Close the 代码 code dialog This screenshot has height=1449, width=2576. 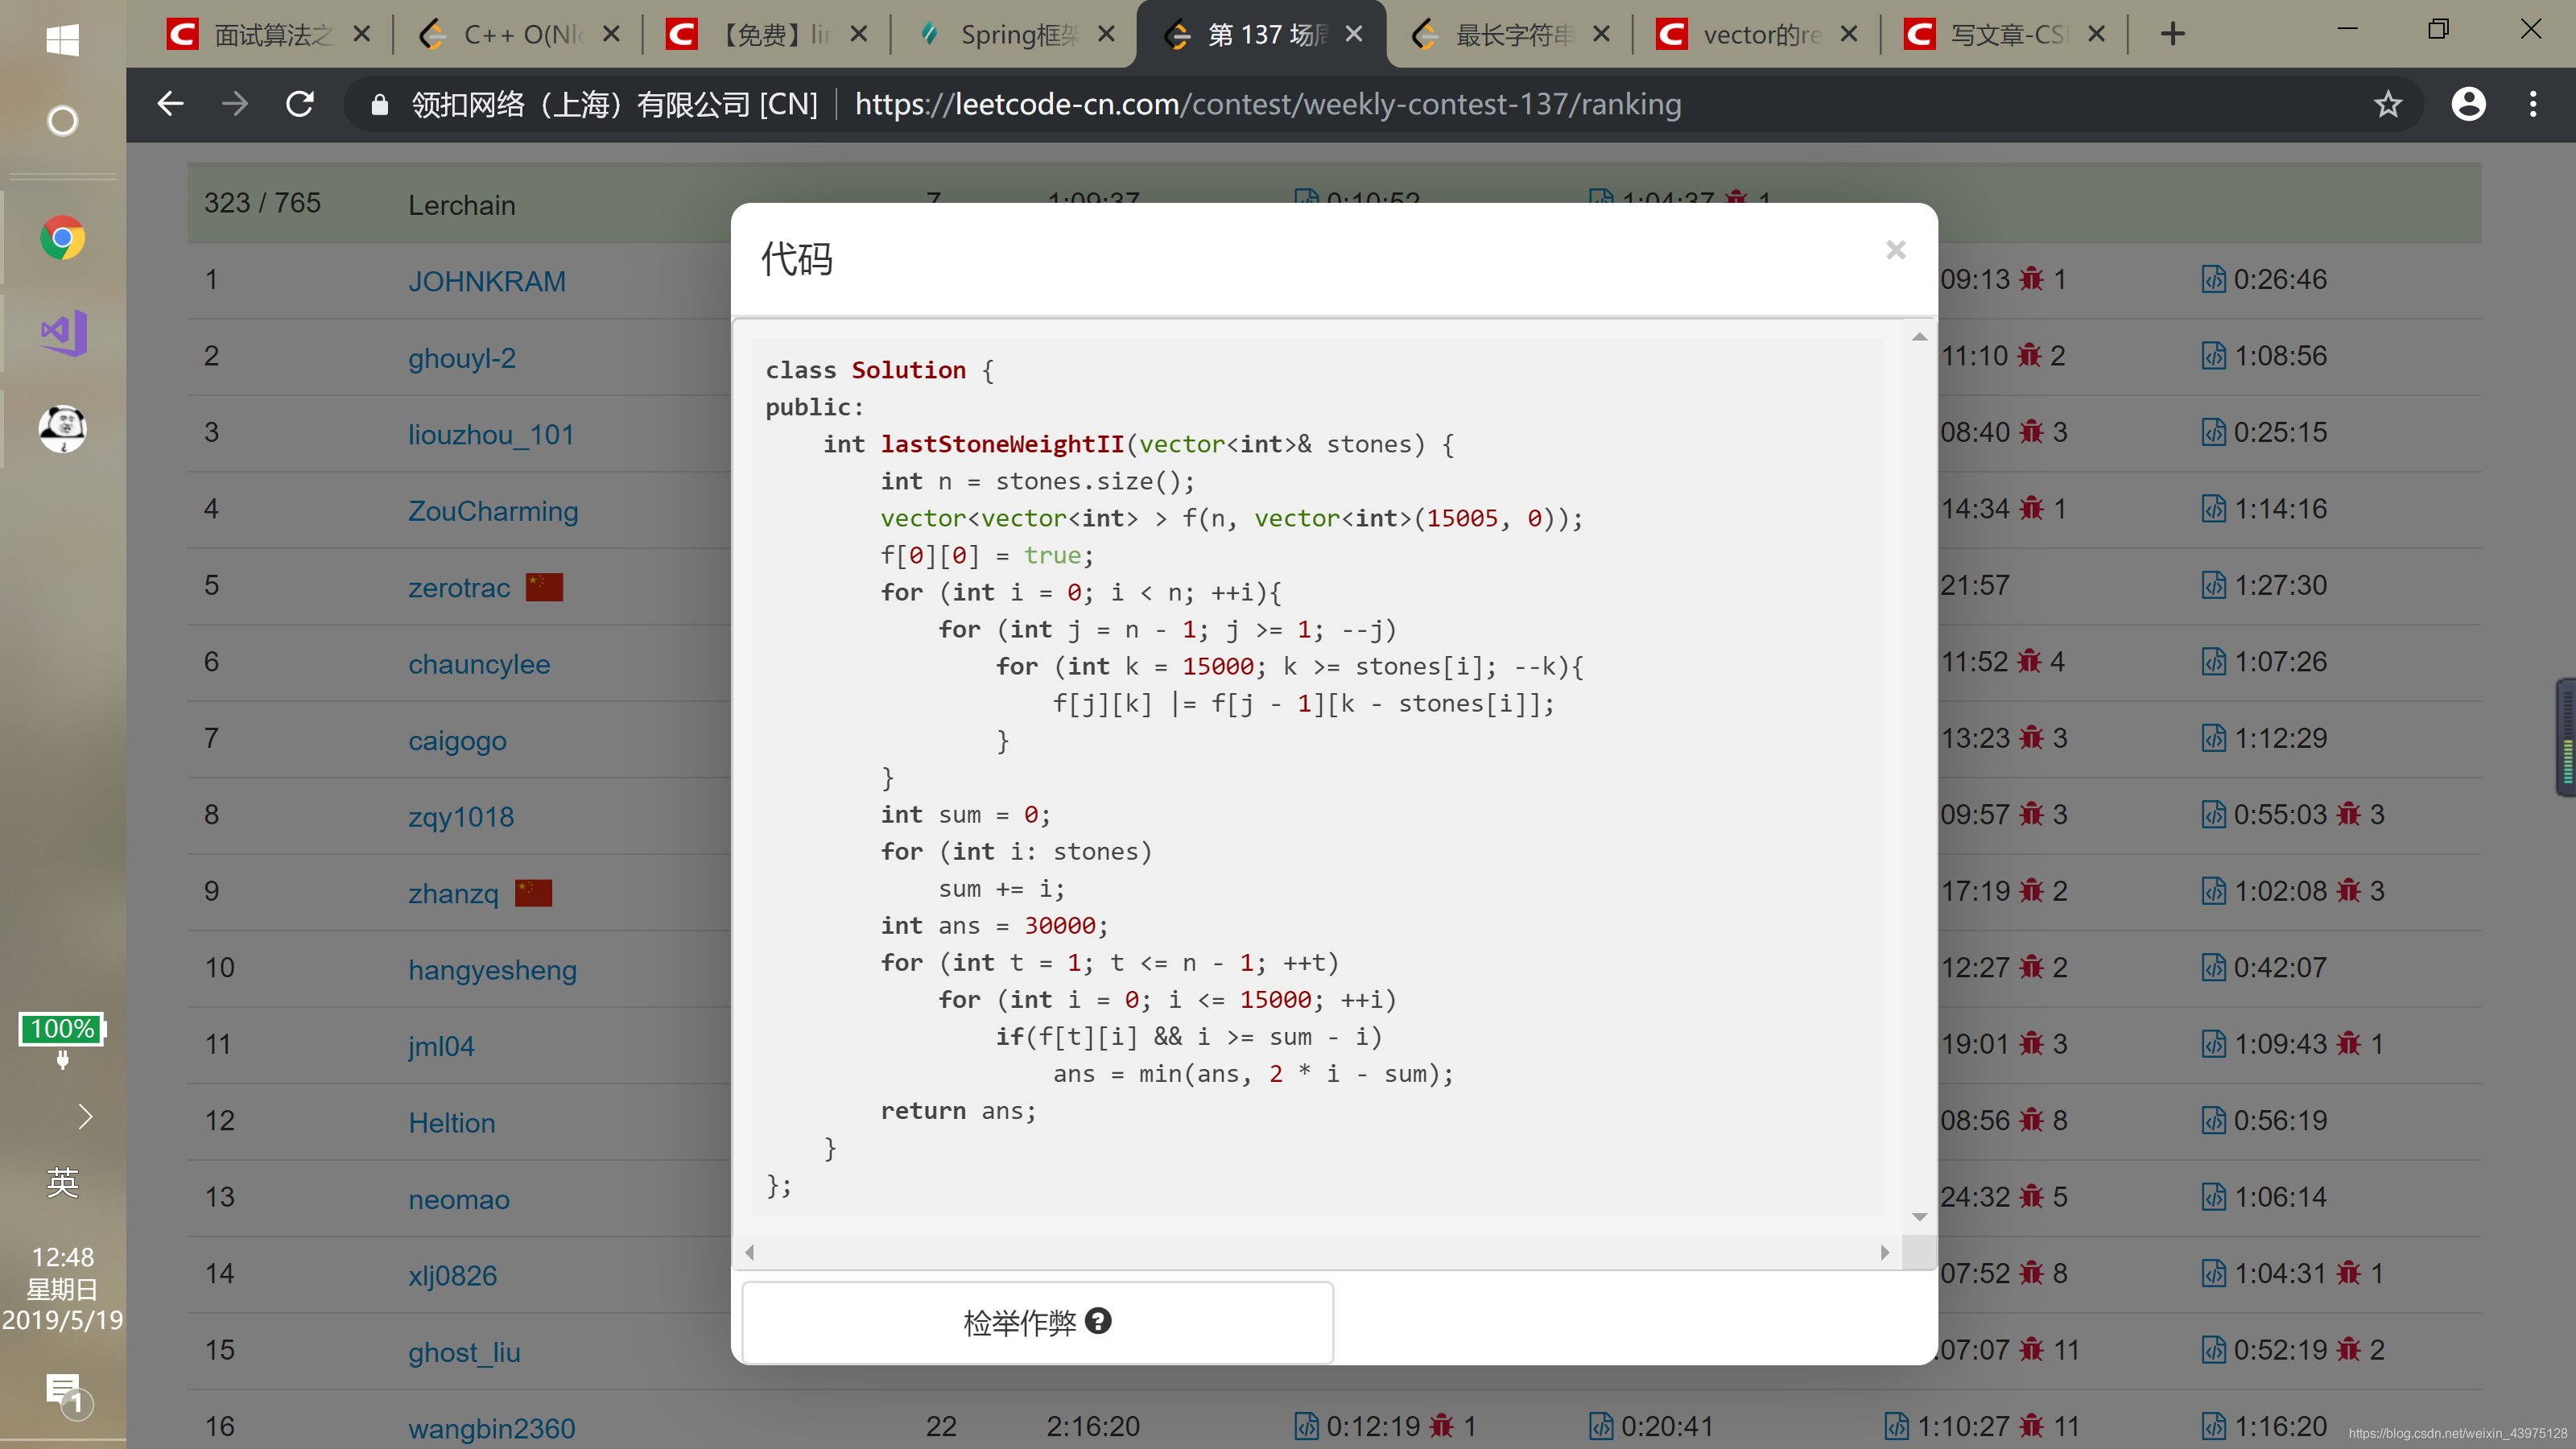tap(1895, 250)
